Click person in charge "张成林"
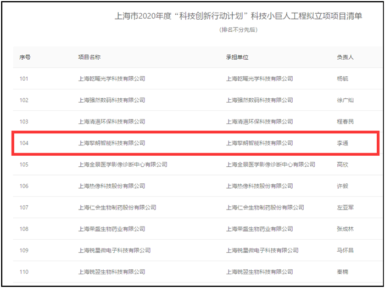 click(x=345, y=229)
